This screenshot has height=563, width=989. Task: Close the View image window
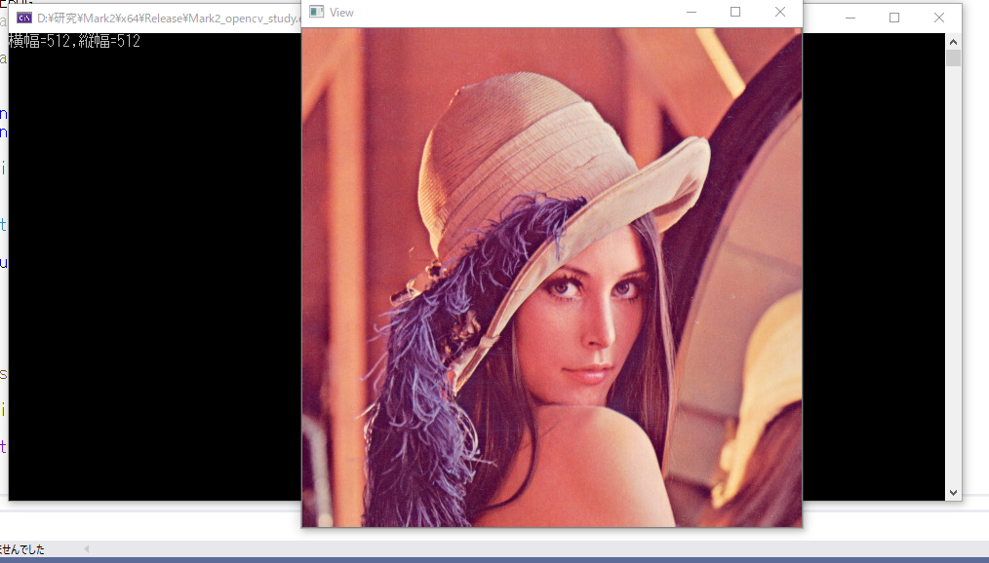780,12
